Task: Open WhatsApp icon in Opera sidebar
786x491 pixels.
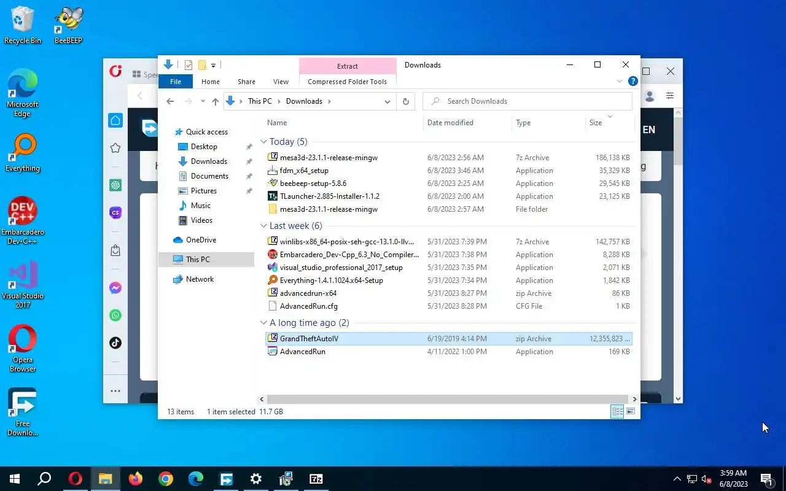Action: 115,315
